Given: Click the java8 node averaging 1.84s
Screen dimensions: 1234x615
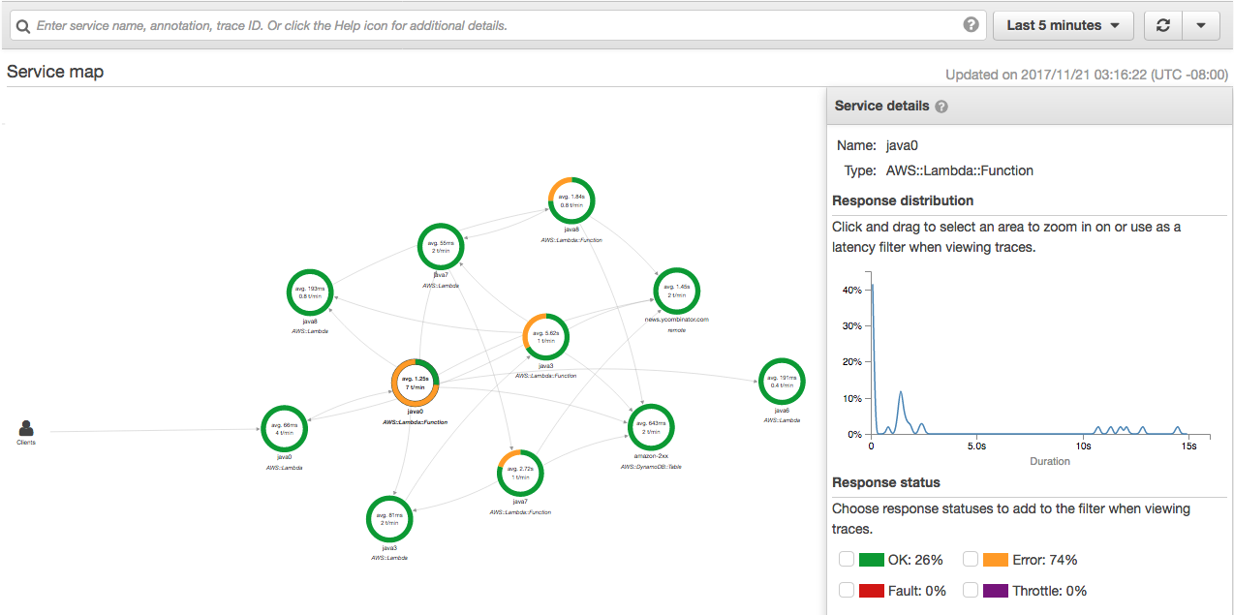Looking at the screenshot, I should (x=571, y=200).
